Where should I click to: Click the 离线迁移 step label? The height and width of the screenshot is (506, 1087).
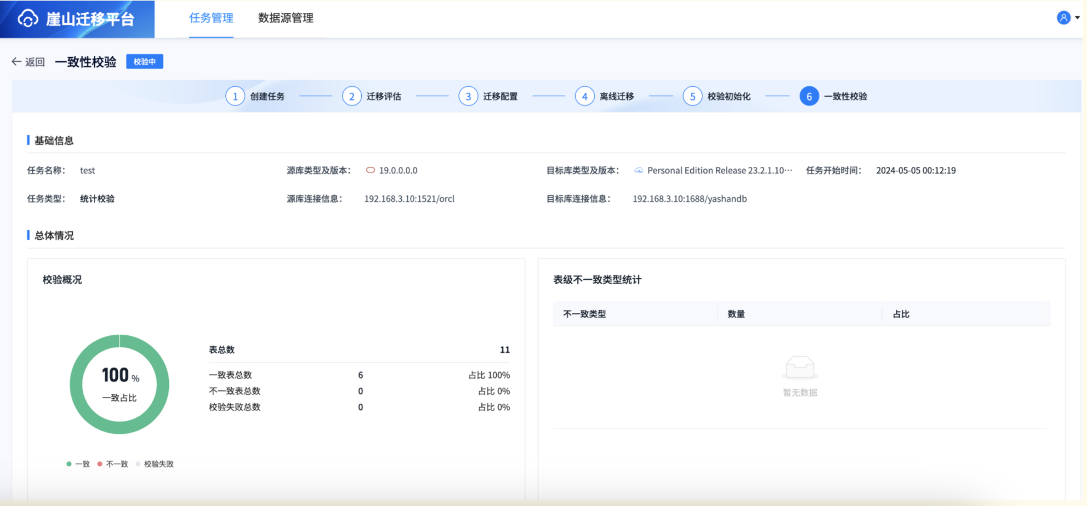click(617, 96)
